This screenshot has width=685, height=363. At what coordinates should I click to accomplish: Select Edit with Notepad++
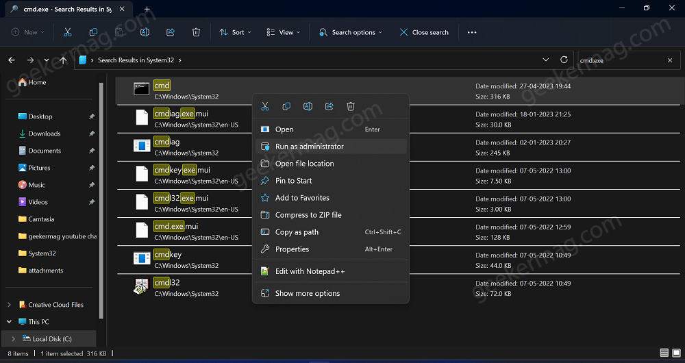[331, 271]
